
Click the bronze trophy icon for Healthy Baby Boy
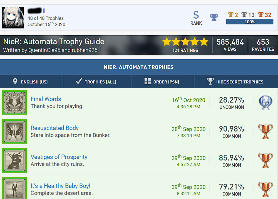(265, 190)
